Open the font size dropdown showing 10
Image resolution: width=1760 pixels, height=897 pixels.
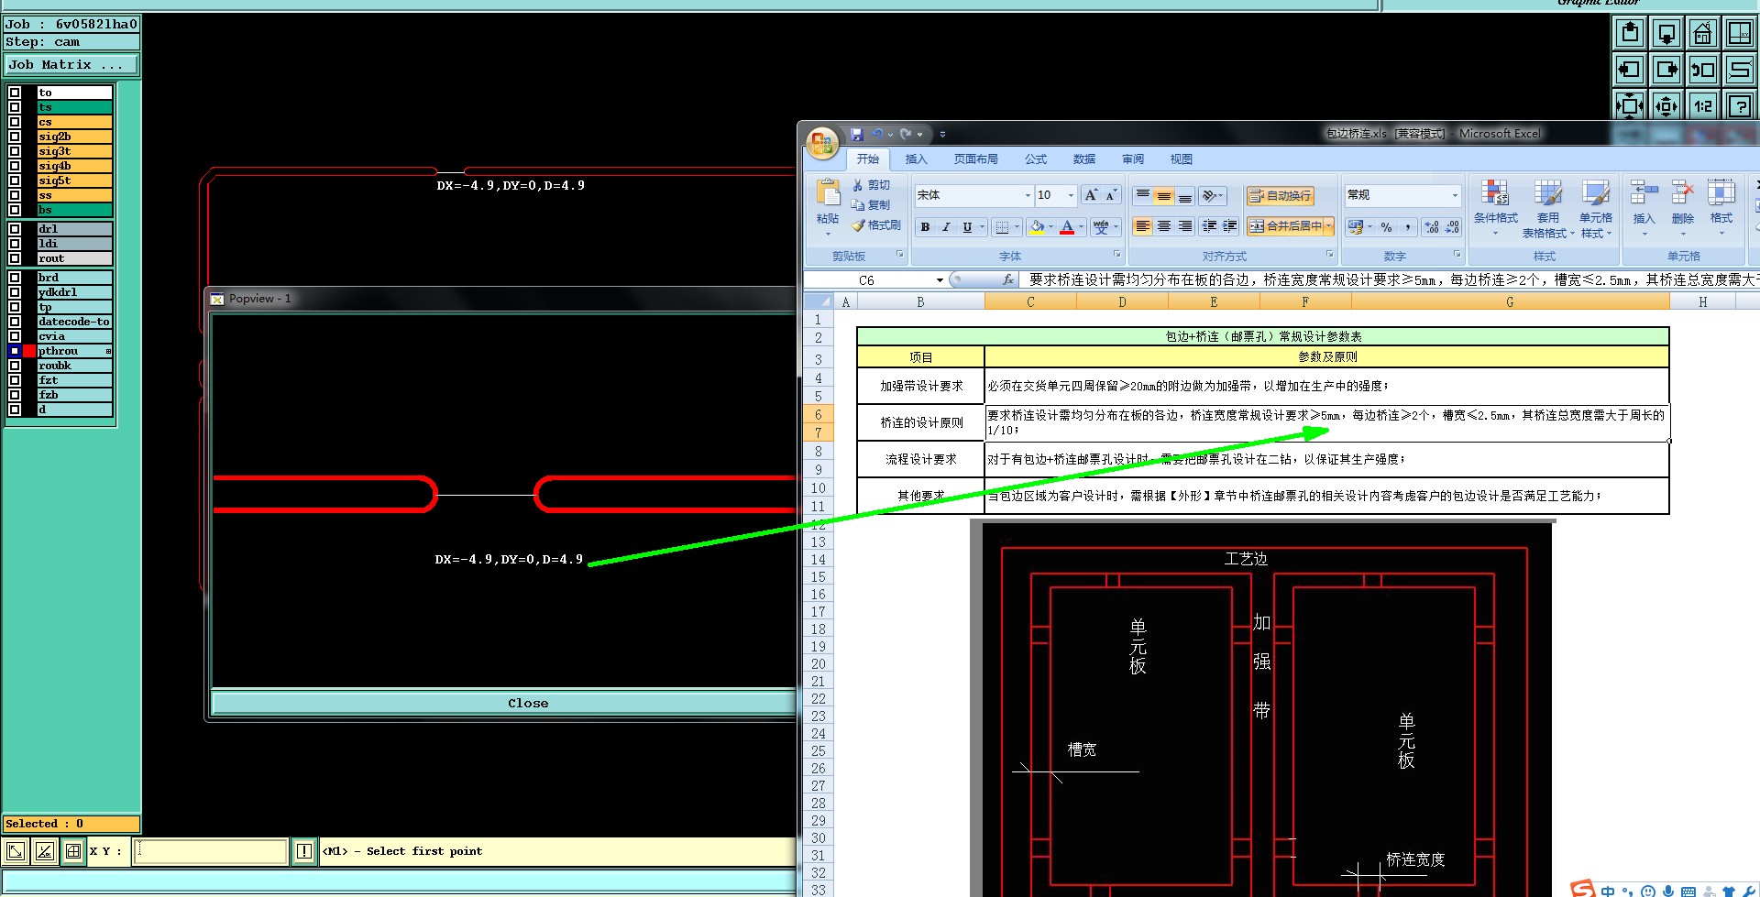(1071, 195)
